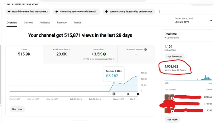Select the Watch time (hours) metric card
Image resolution: width=214 pixels, height=123 pixels.
(61, 54)
